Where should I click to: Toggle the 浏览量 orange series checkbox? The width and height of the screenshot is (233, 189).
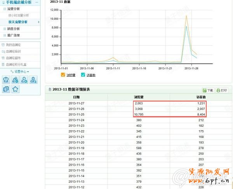coord(64,75)
